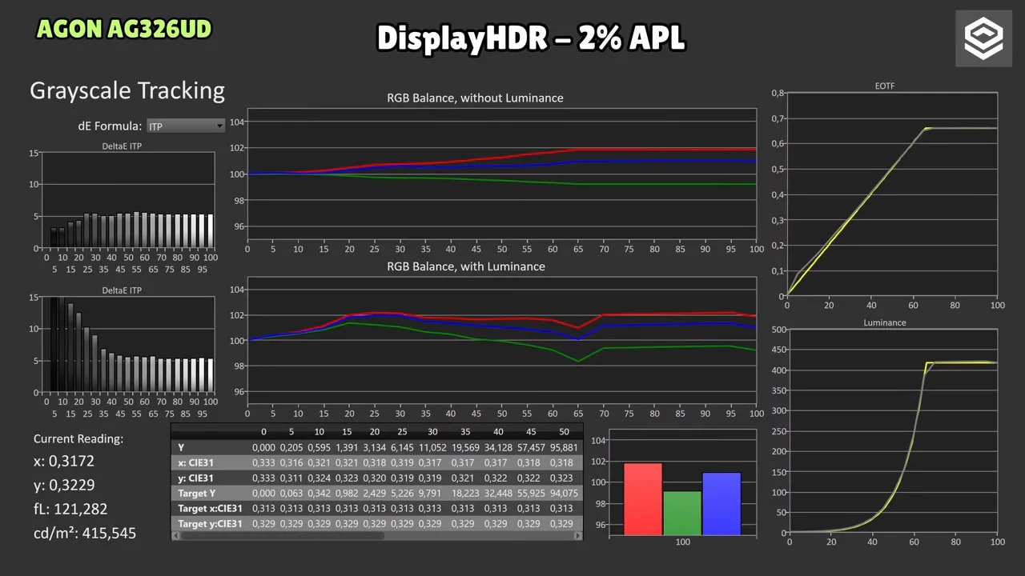Click the Y value cell '0,205'

pos(291,448)
